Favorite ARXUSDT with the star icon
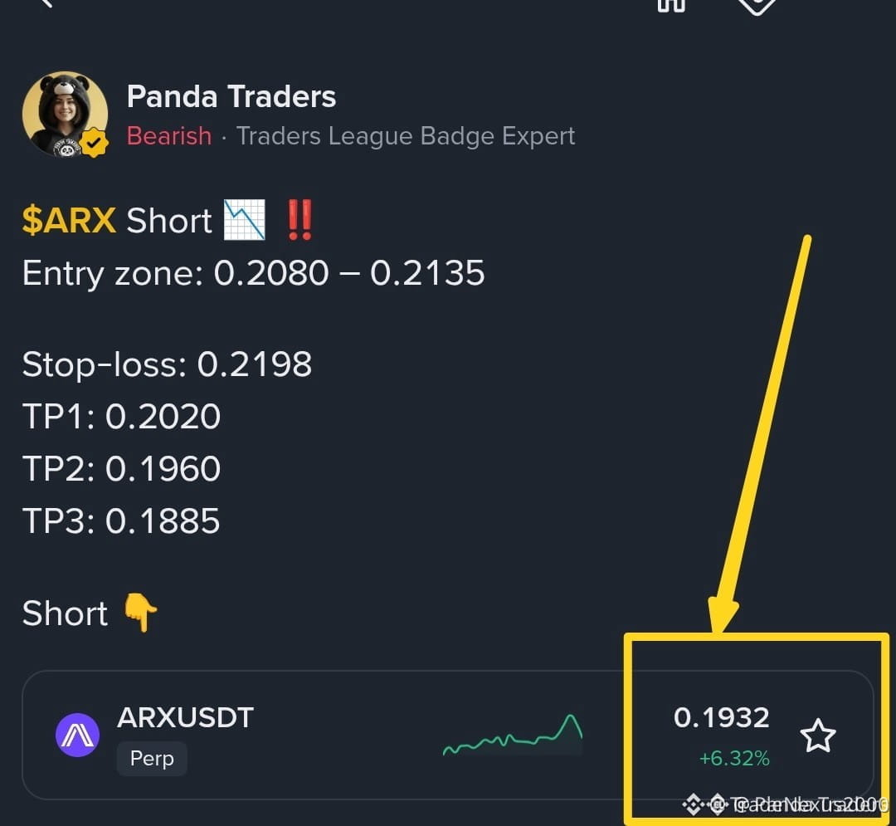 coord(818,736)
